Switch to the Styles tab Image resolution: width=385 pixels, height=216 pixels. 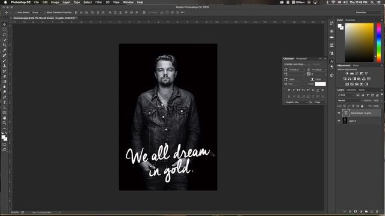pyautogui.click(x=356, y=65)
